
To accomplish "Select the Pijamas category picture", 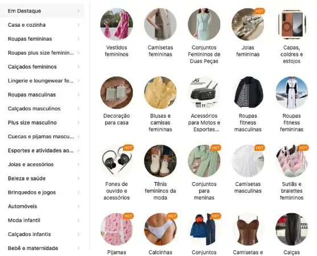I will click(117, 229).
